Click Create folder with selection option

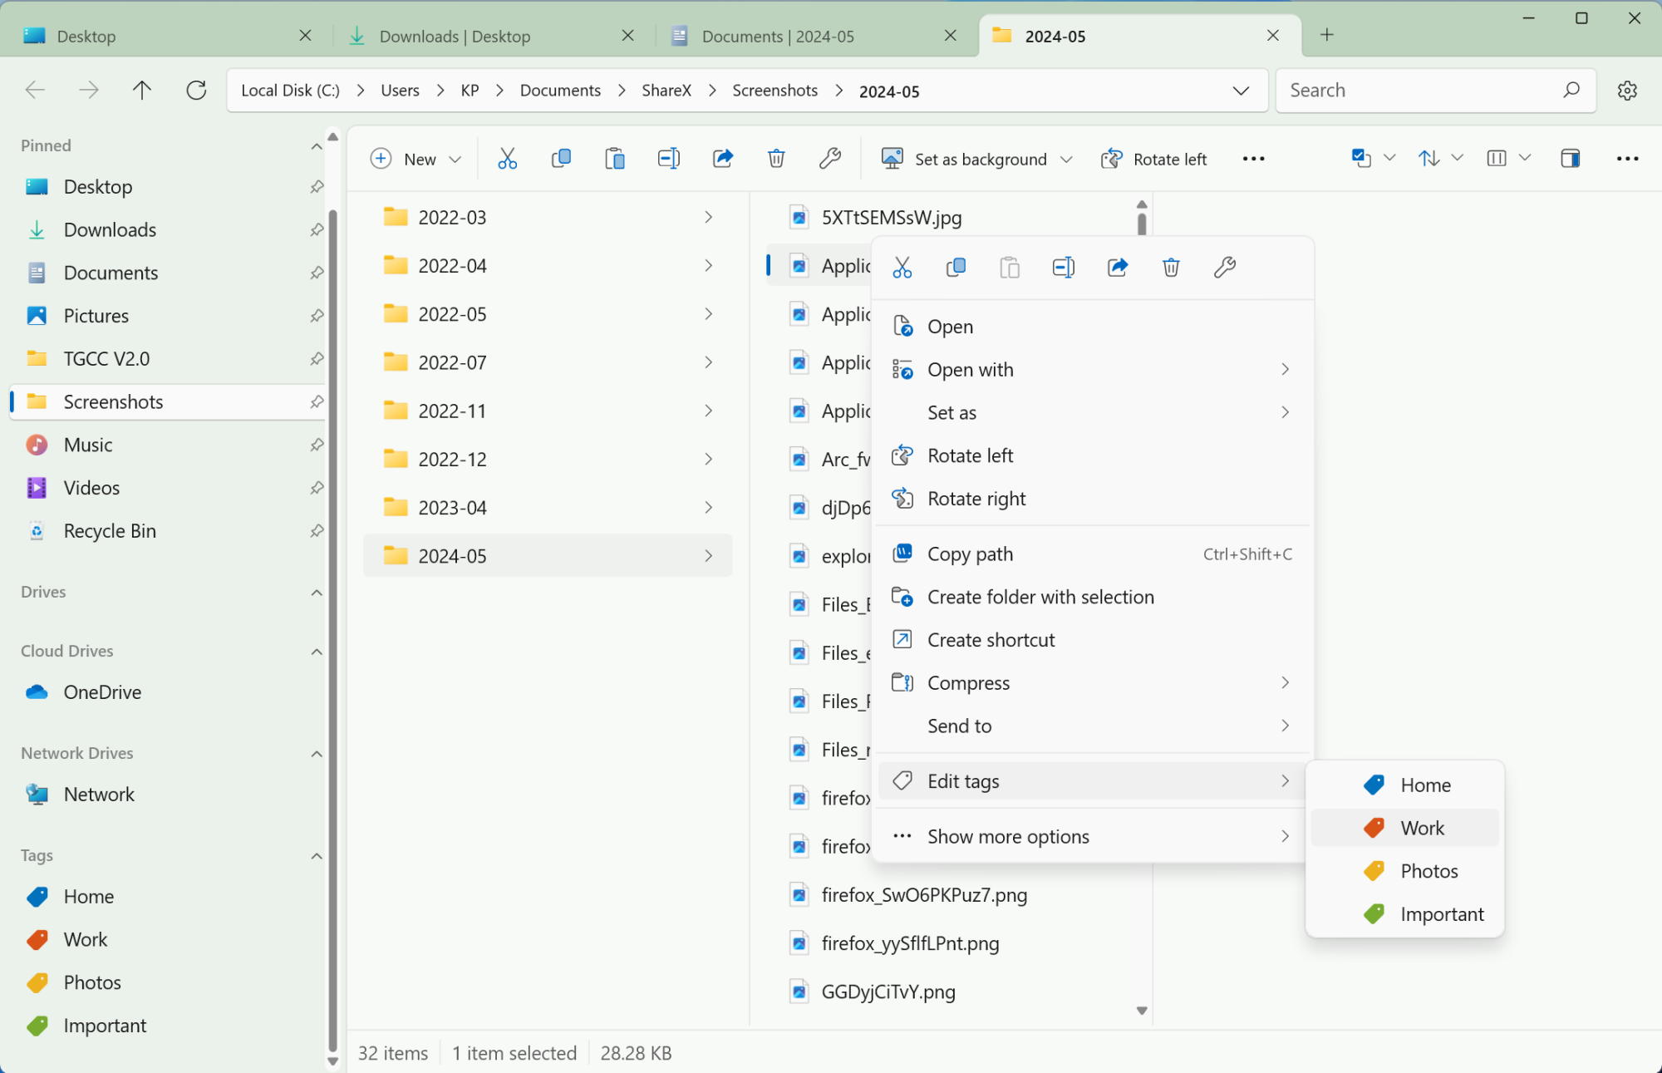1040,596
